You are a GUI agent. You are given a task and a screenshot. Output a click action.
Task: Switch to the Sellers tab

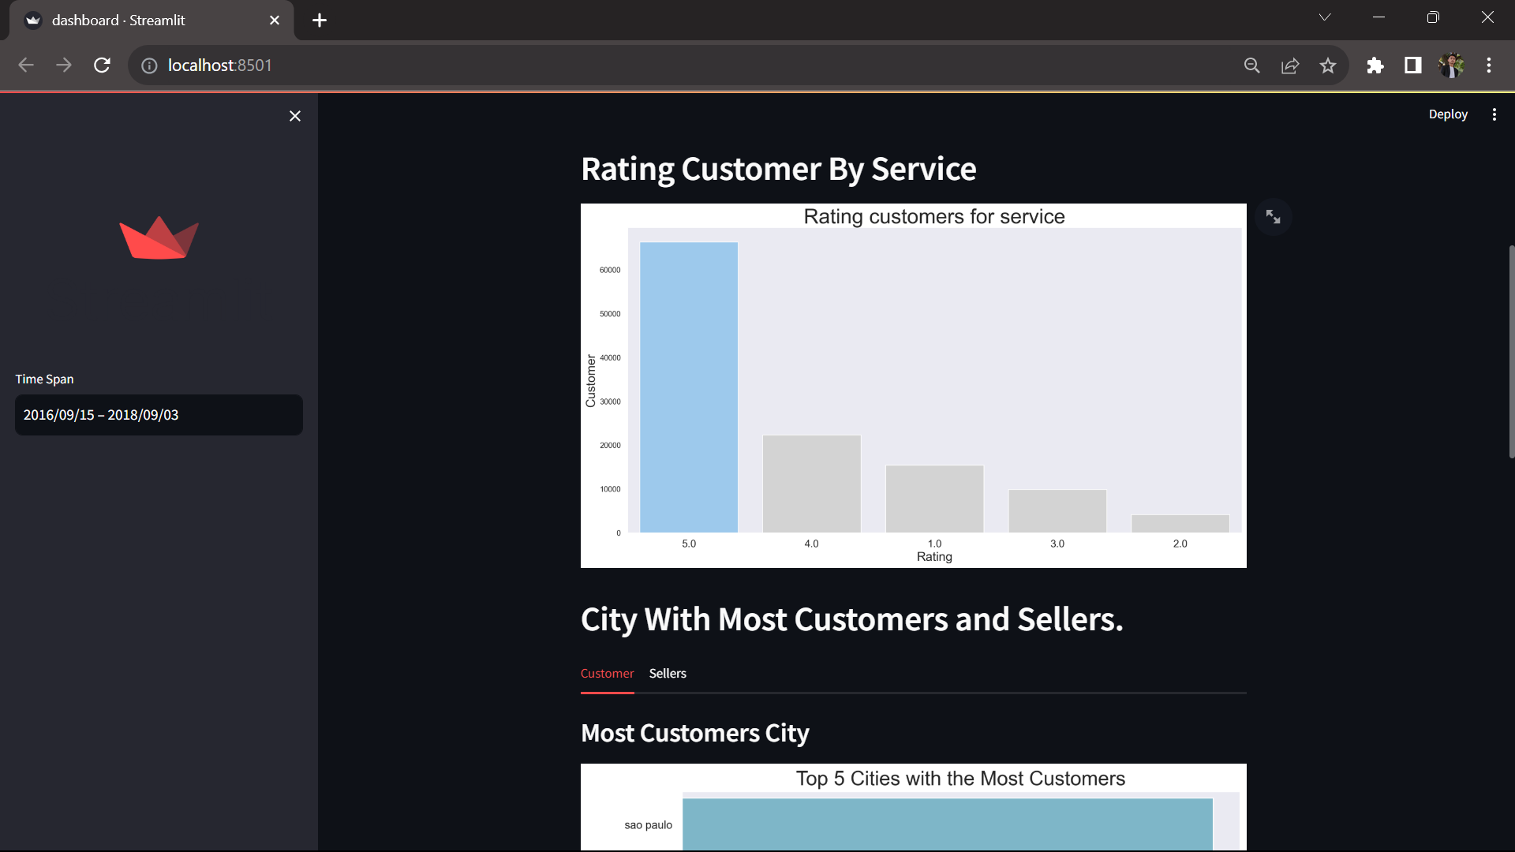(x=668, y=674)
